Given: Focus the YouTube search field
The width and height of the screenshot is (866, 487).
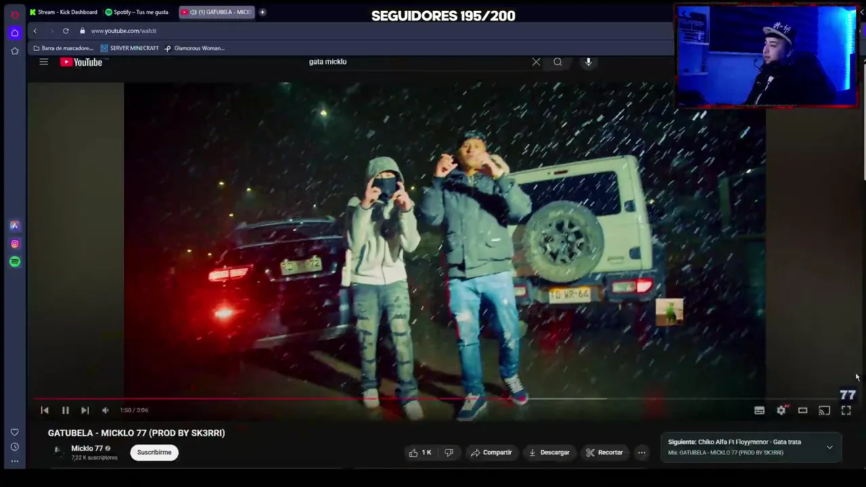Looking at the screenshot, I should 416,62.
